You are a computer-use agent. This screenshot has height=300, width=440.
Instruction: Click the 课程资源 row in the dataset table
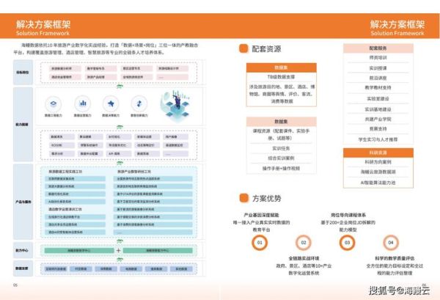281,134
